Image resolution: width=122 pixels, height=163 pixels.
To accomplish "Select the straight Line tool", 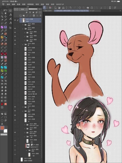I will pos(2,117).
